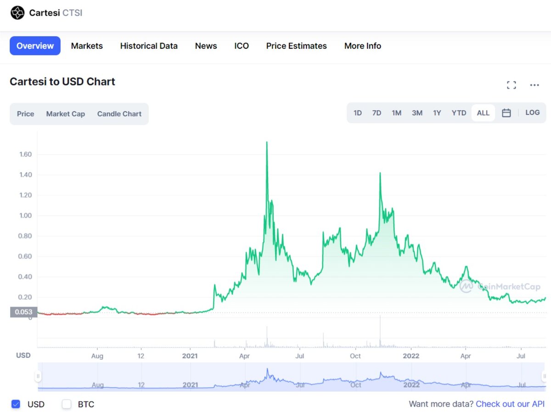Set chart range to 1D
Viewport: 551px width, 412px height.
(x=358, y=113)
